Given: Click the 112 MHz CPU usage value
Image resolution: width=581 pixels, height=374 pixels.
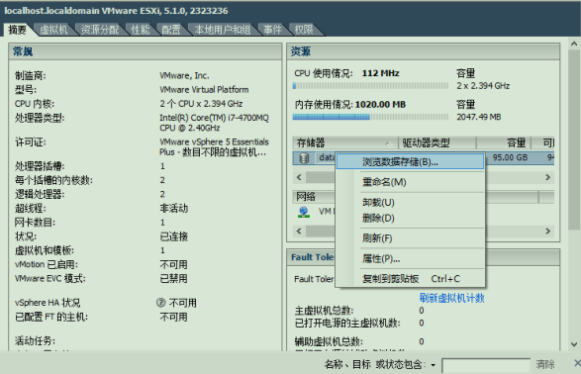Looking at the screenshot, I should [x=380, y=73].
